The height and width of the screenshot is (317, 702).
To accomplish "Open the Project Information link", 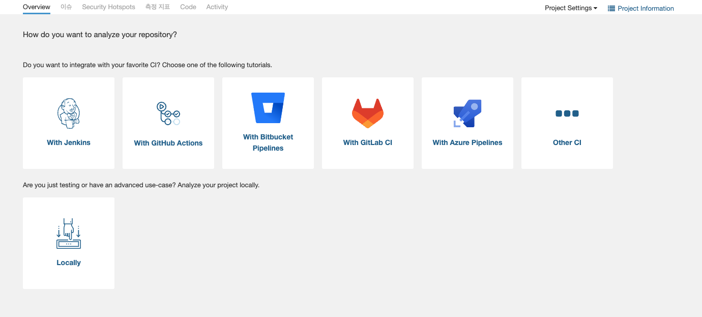I will [641, 9].
